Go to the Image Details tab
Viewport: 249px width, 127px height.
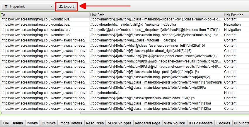tap(71, 123)
